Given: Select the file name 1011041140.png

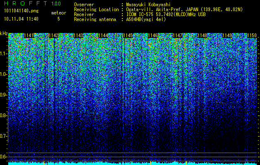Looking at the screenshot, I should coord(21,11).
